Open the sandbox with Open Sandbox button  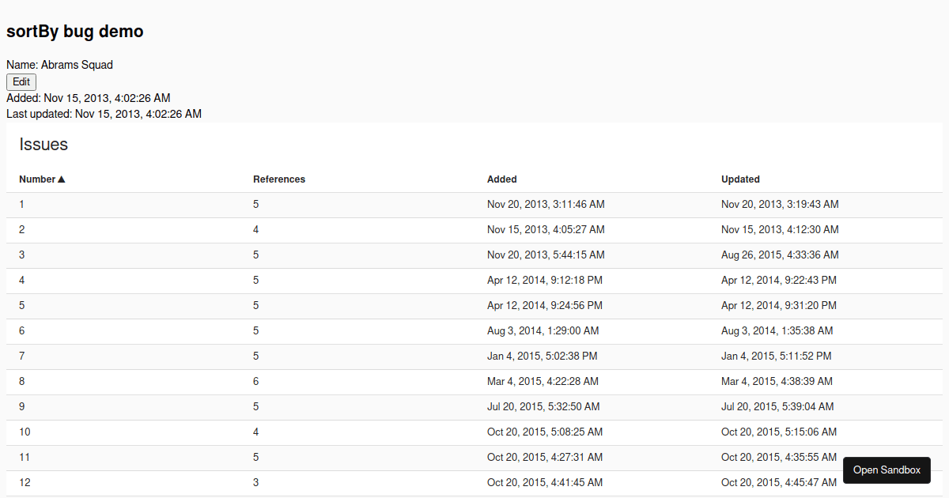coord(887,470)
